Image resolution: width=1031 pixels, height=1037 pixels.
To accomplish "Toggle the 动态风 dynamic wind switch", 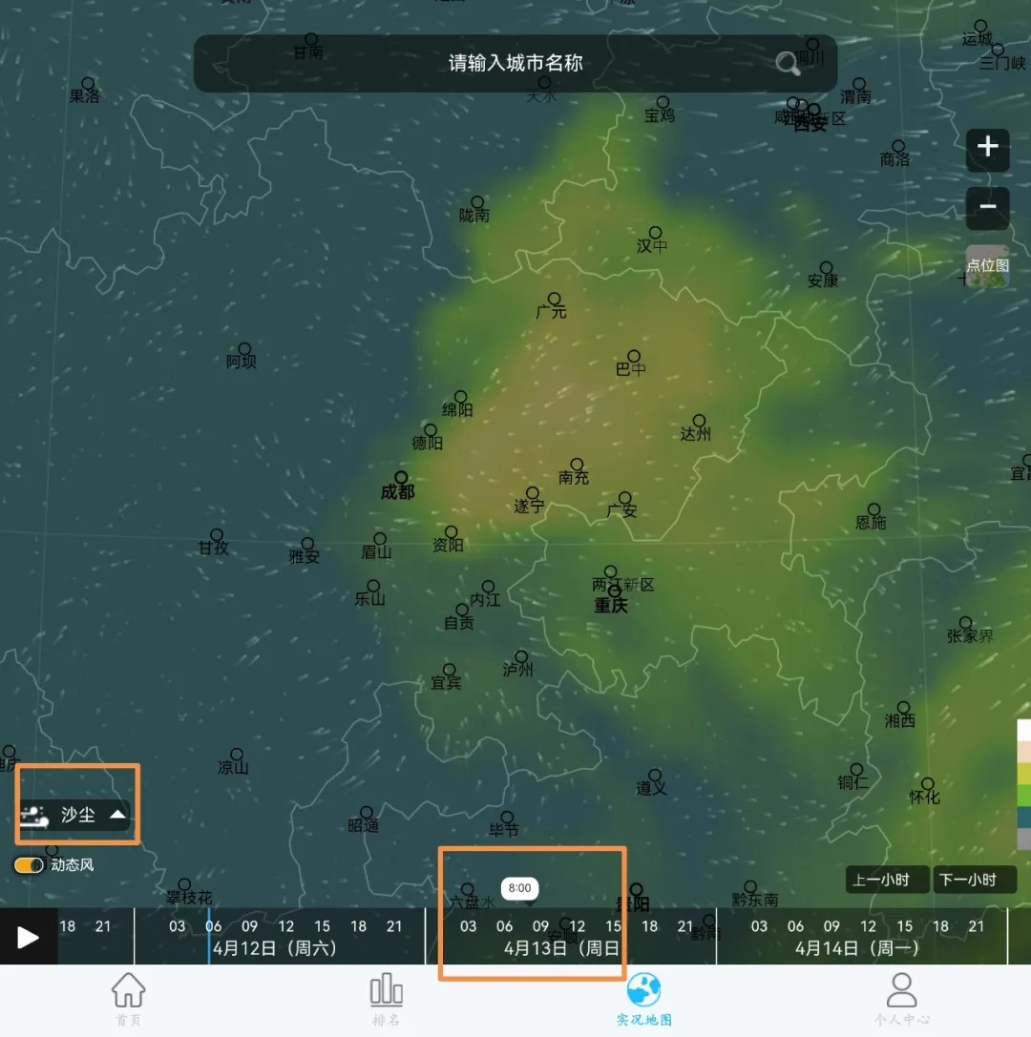I will (30, 865).
